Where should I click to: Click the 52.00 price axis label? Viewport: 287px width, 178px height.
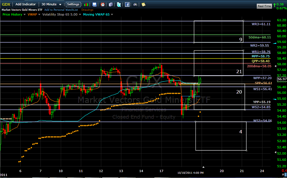click(282, 153)
